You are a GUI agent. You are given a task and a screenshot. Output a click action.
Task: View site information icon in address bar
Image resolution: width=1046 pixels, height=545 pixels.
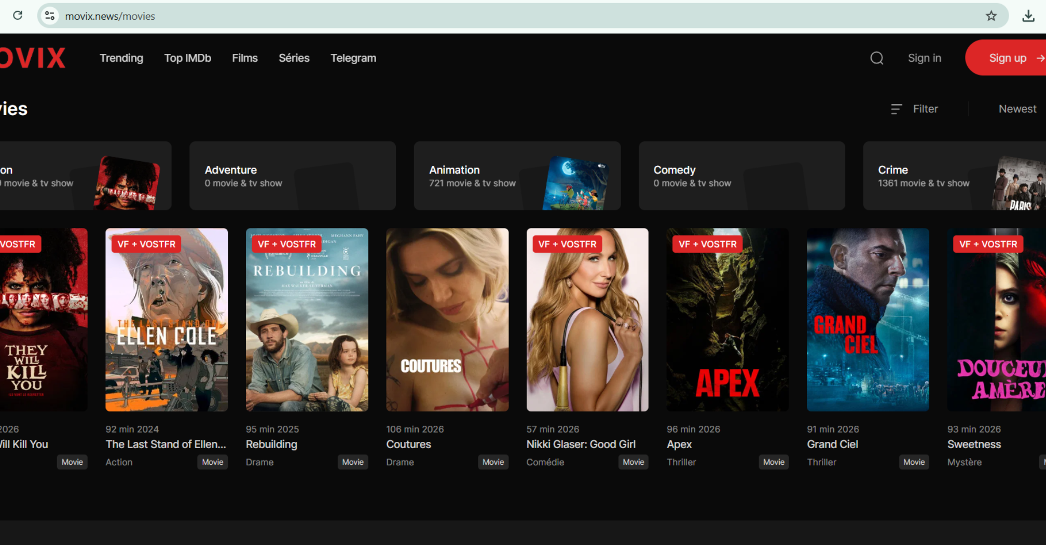click(50, 16)
